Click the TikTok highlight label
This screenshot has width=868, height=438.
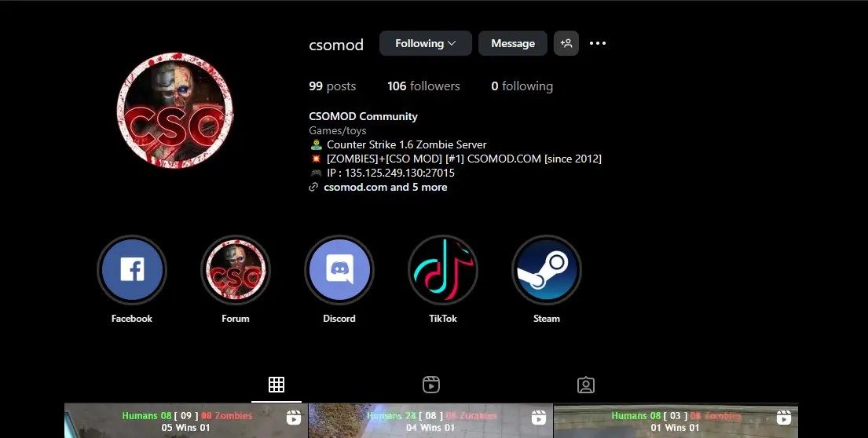(443, 319)
